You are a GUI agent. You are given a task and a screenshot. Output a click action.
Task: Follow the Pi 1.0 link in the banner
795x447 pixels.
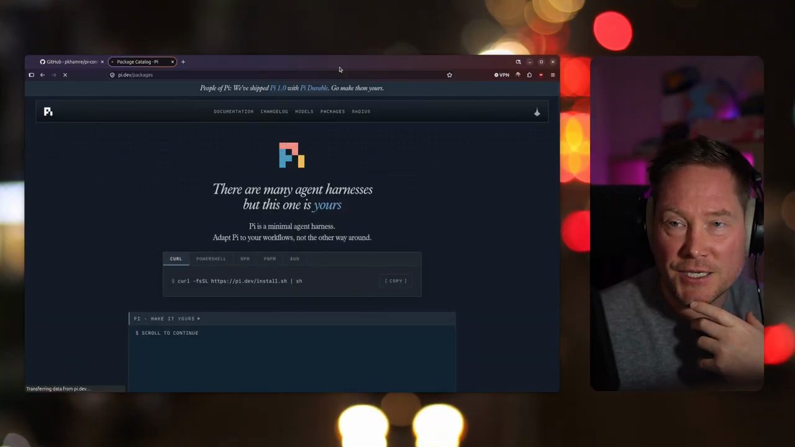[x=278, y=88]
